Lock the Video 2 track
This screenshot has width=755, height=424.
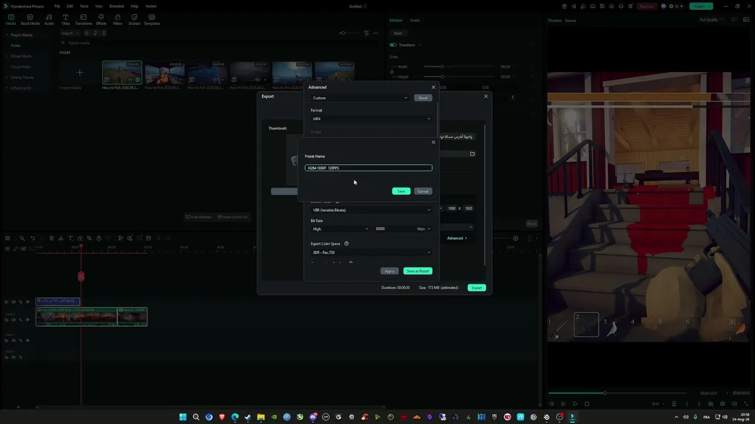pos(6,320)
